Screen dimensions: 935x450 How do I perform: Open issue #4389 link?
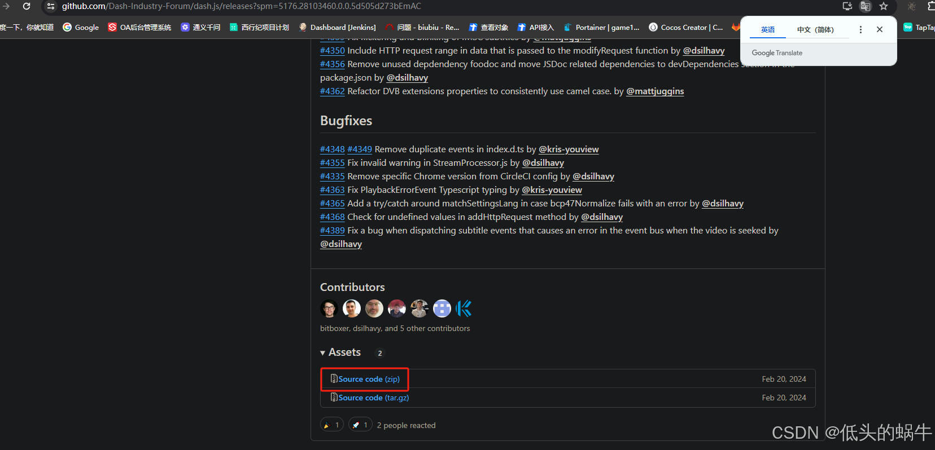(x=332, y=231)
